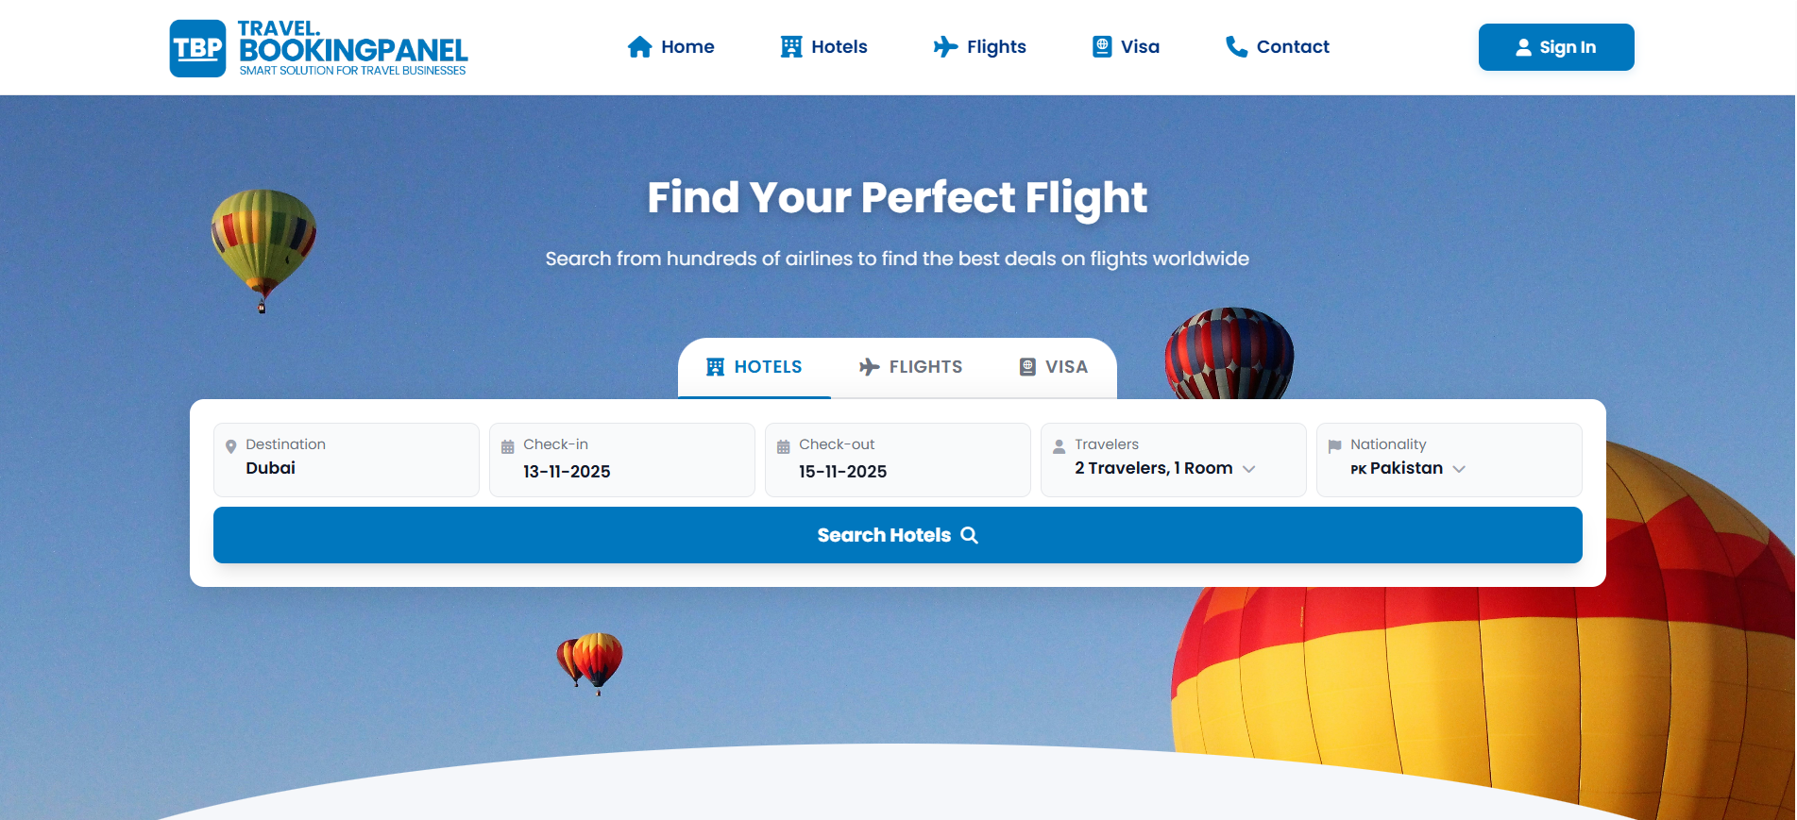Switch to the FLIGHTS search tab

pyautogui.click(x=910, y=367)
